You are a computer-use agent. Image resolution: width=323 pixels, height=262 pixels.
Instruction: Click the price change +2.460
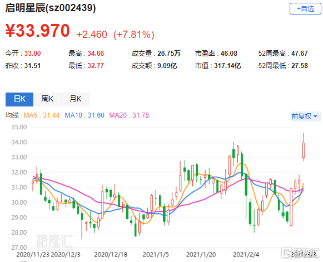92,35
